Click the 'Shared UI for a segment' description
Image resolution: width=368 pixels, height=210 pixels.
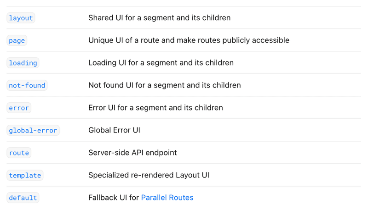[159, 18]
